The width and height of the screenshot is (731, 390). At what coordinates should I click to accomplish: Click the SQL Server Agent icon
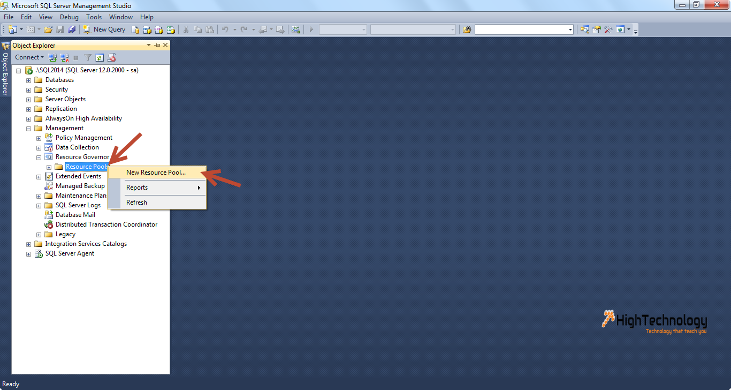coord(39,253)
